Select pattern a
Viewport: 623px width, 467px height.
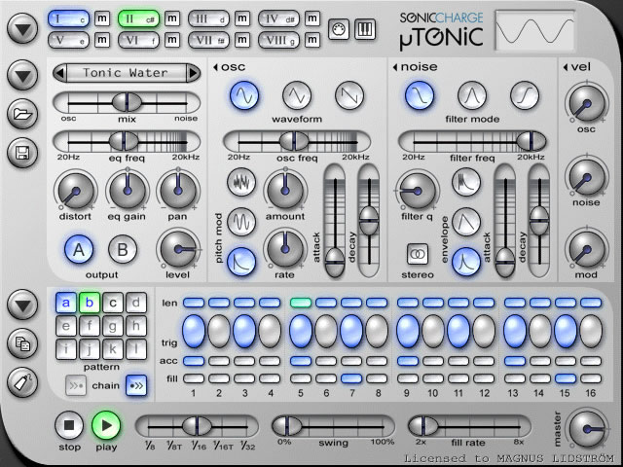tap(66, 303)
